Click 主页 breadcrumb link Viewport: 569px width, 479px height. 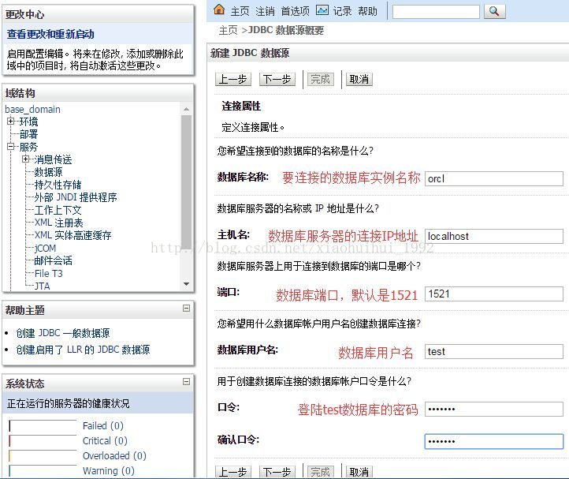click(228, 30)
